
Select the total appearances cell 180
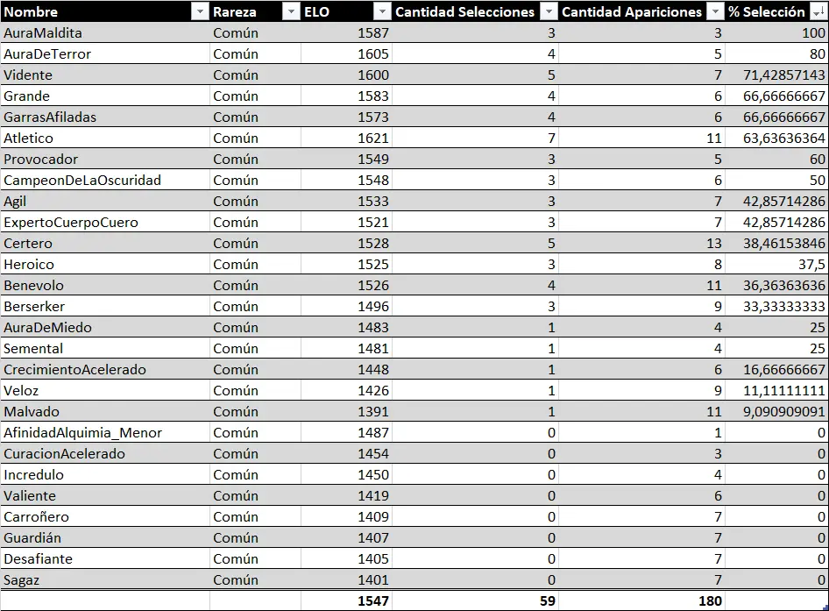tap(641, 600)
